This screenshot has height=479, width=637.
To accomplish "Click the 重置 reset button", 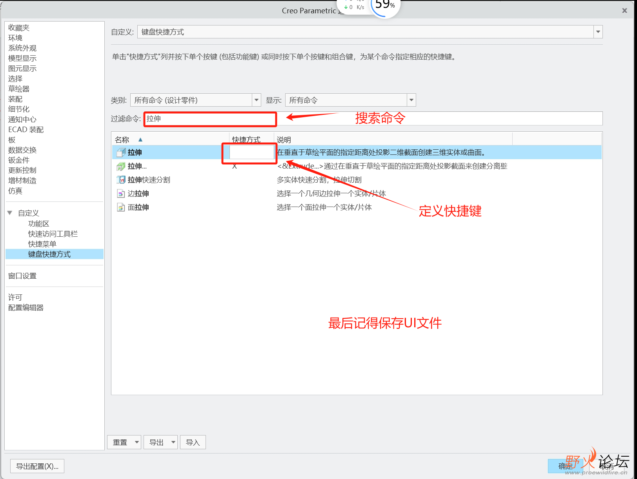I will click(x=120, y=442).
